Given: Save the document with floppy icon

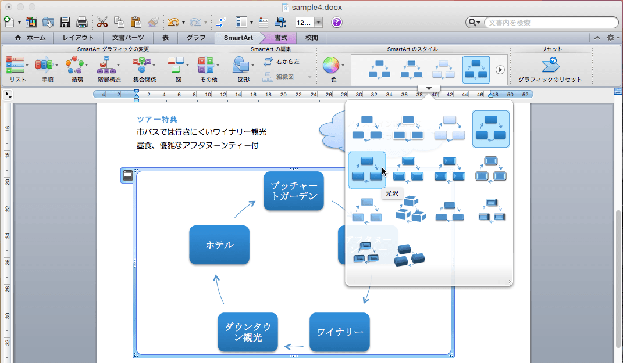Looking at the screenshot, I should [x=65, y=22].
